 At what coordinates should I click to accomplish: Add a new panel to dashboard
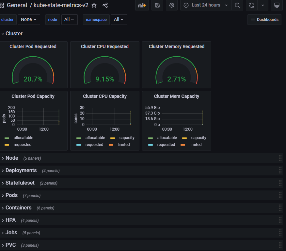click(142, 5)
